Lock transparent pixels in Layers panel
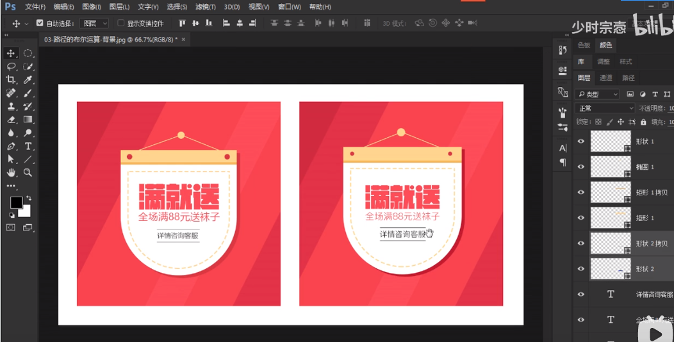The height and width of the screenshot is (342, 674). [x=598, y=122]
